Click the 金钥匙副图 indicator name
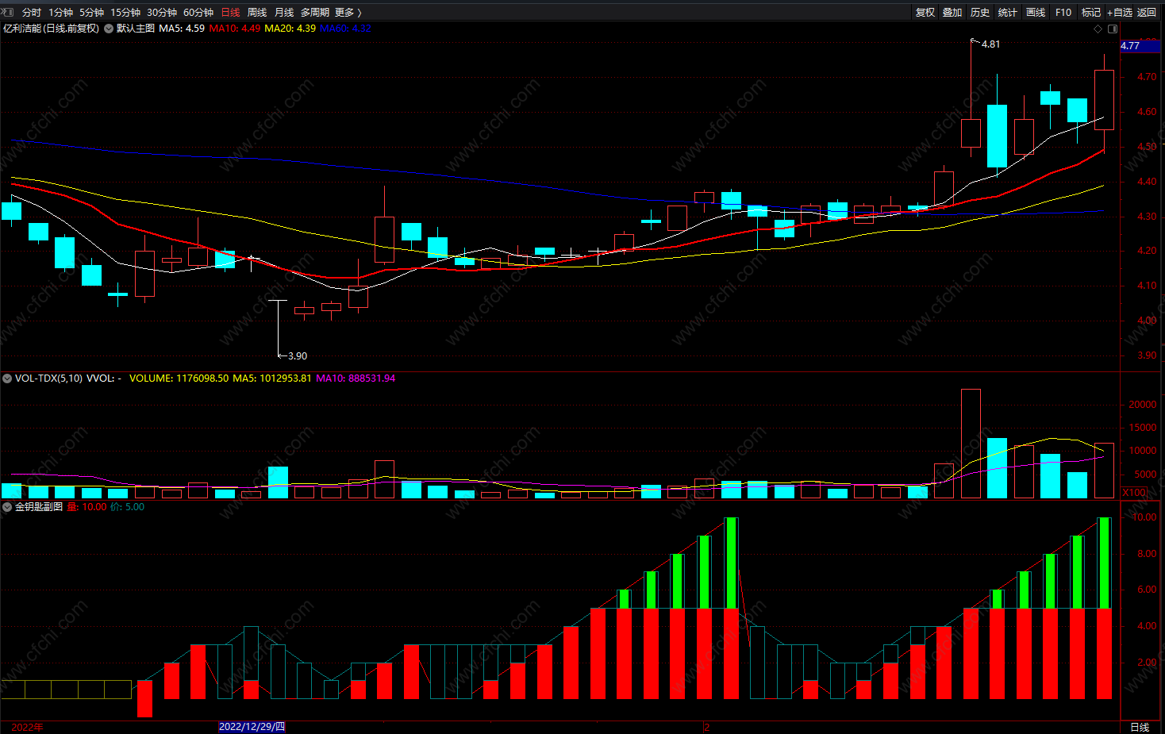 (x=39, y=507)
